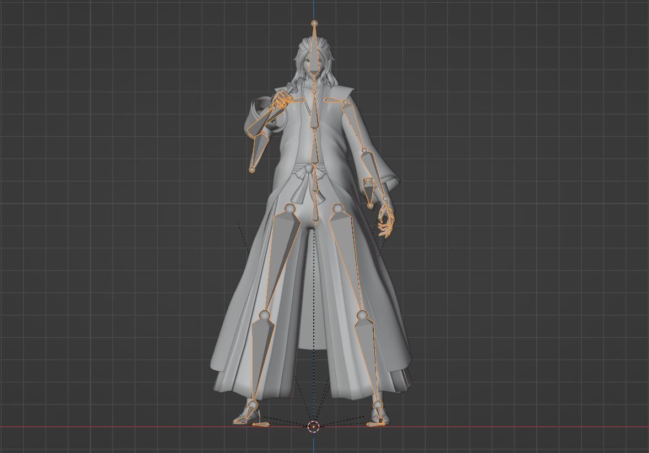Click the ankle joint of the viewer's-left foot
The height and width of the screenshot is (453, 649).
(253, 404)
